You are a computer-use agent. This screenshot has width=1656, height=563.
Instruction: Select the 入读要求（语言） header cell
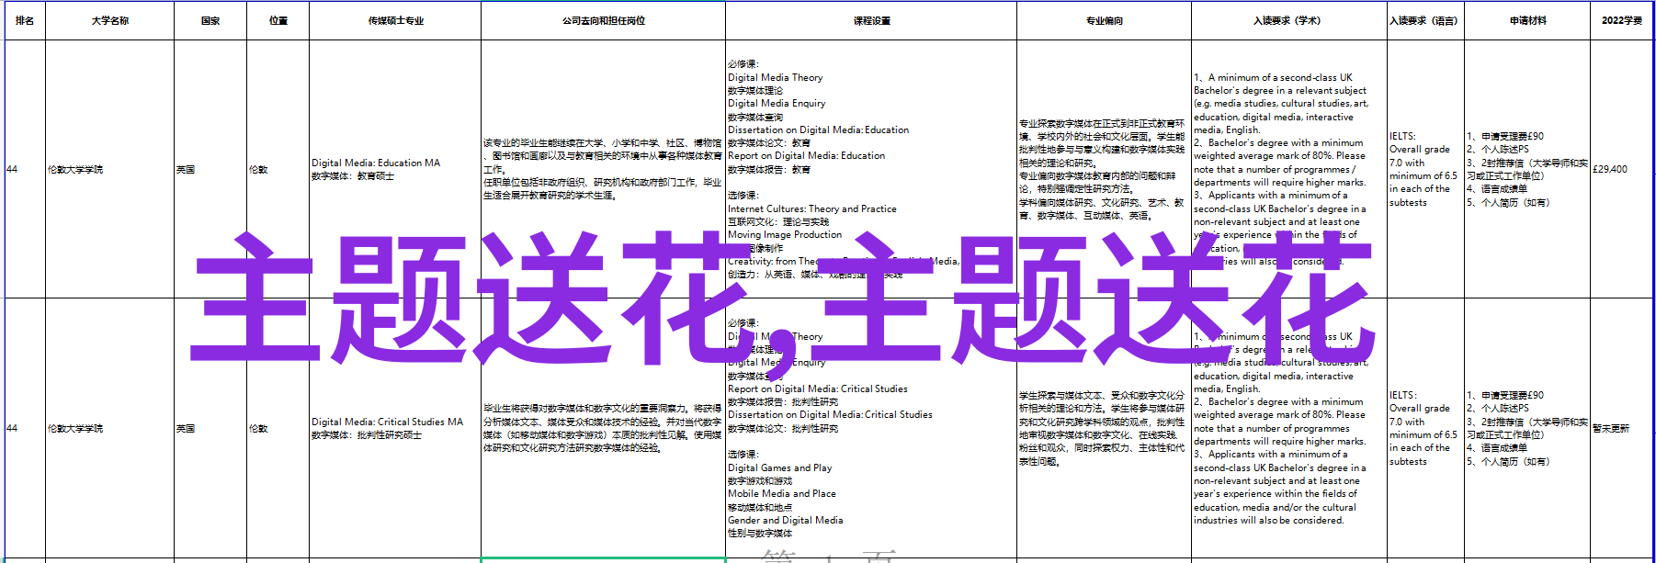pos(1424,20)
